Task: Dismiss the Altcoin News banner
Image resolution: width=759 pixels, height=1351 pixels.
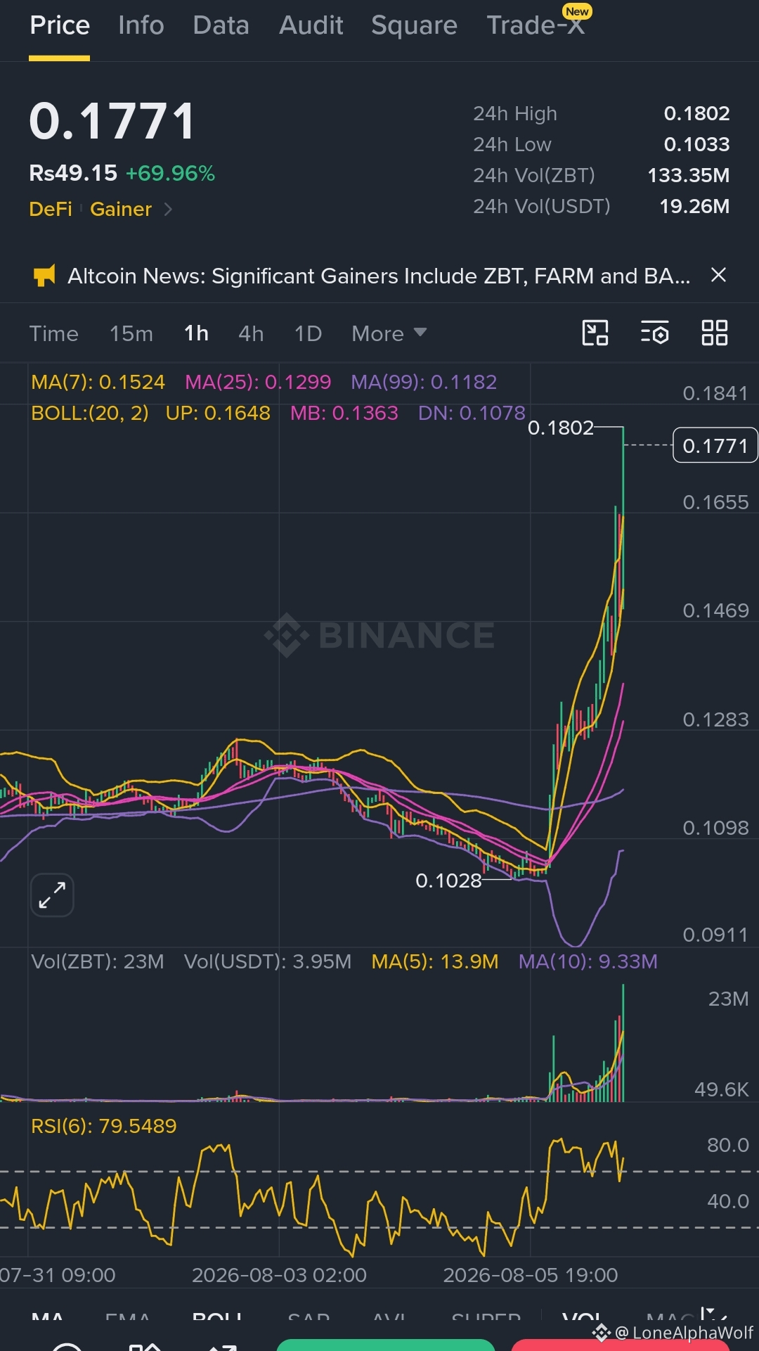Action: (x=718, y=275)
